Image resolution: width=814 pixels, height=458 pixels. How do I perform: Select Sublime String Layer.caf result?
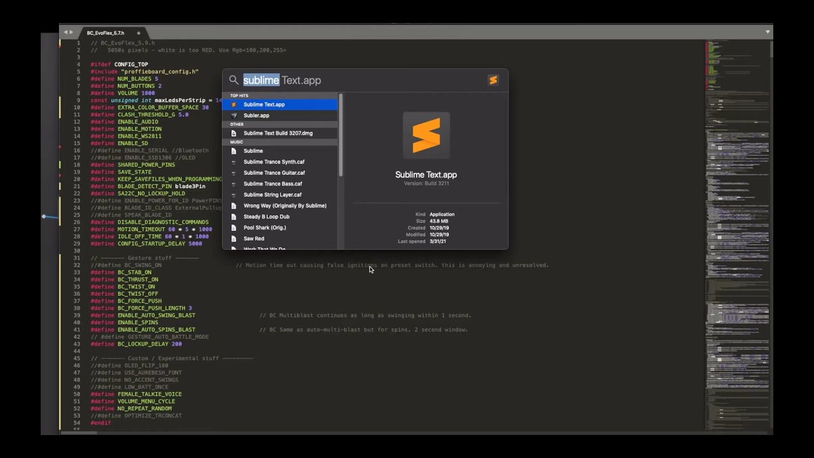click(280, 195)
